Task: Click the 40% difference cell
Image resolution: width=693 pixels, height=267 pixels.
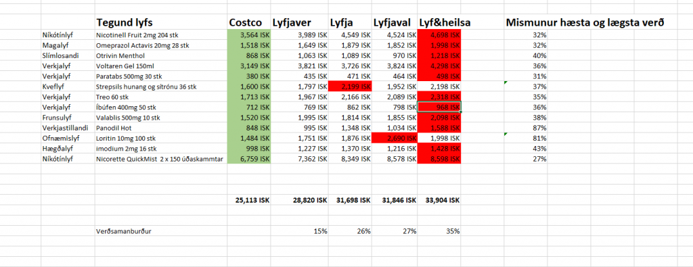Action: [x=526, y=55]
